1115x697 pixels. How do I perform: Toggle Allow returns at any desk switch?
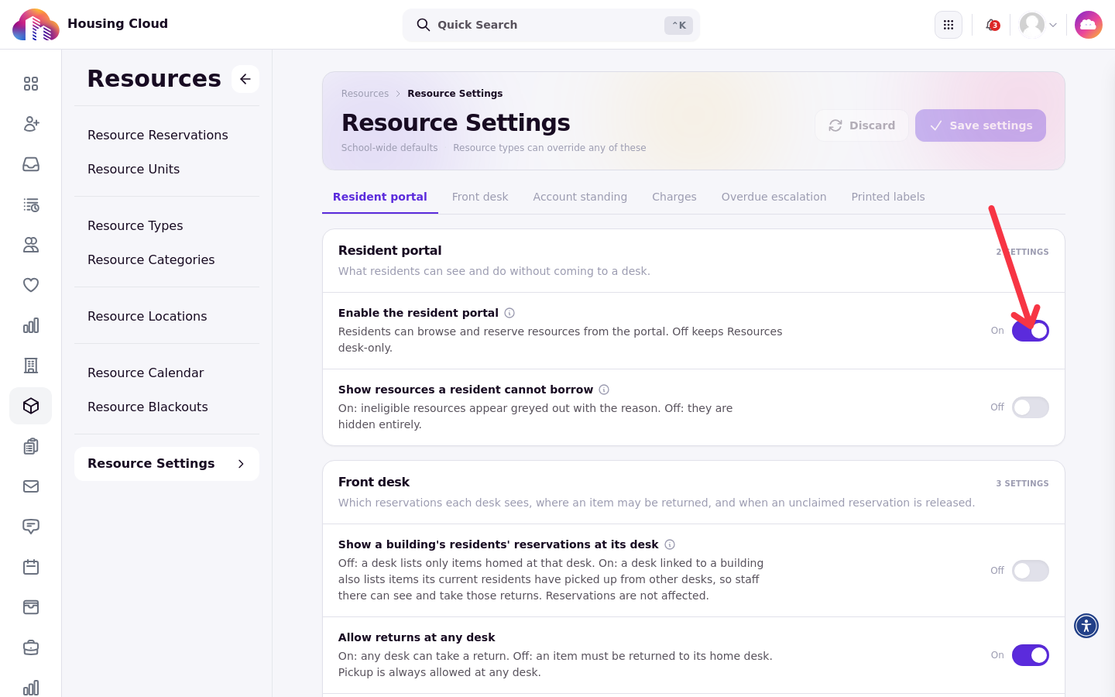click(1031, 655)
